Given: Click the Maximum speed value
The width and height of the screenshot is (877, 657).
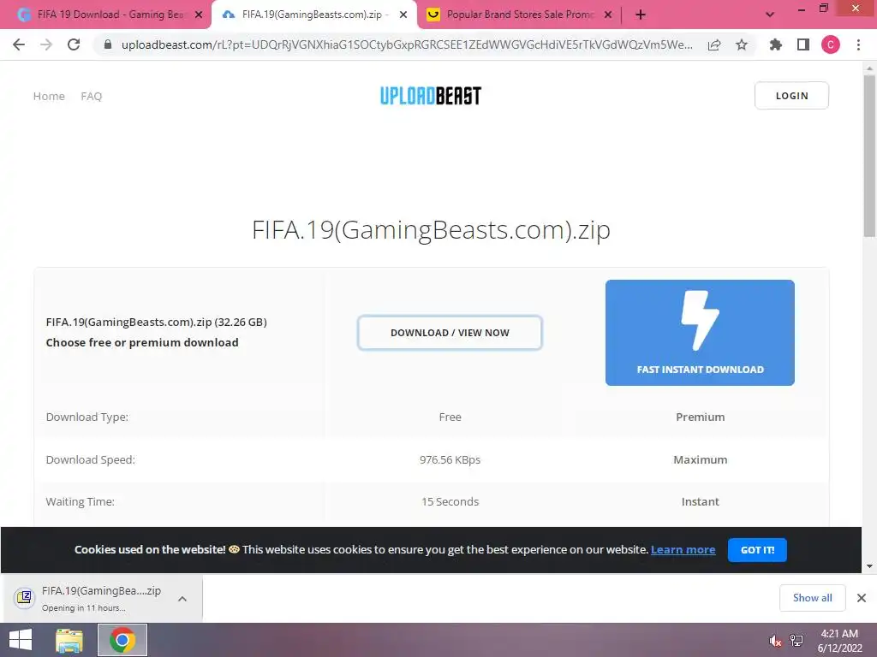Looking at the screenshot, I should [x=700, y=459].
